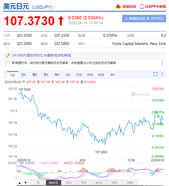Click the fullscreen chart icon
The height and width of the screenshot is (186, 169).
click(155, 74)
